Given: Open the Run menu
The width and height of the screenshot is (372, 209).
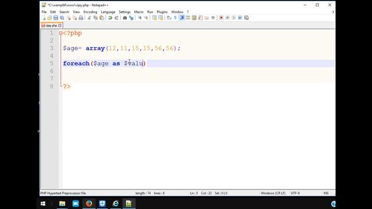Looking at the screenshot, I should 150,12.
